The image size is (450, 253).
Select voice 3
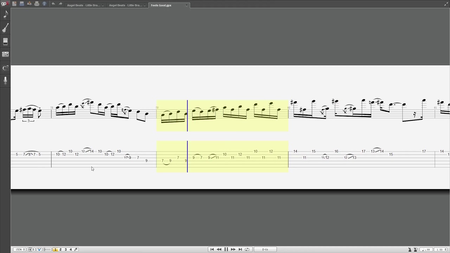pyautogui.click(x=65, y=249)
